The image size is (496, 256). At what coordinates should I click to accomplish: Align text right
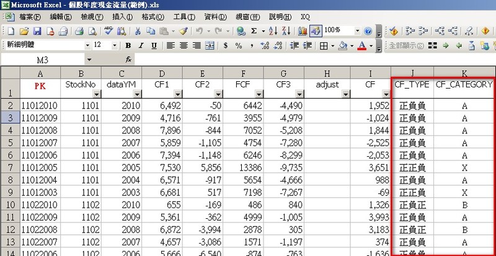point(197,46)
